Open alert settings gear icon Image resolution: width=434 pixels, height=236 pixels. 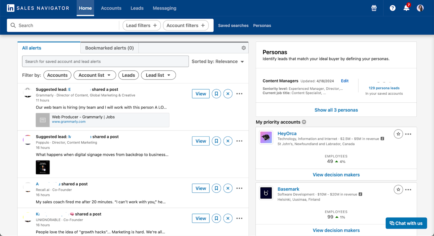tap(244, 48)
